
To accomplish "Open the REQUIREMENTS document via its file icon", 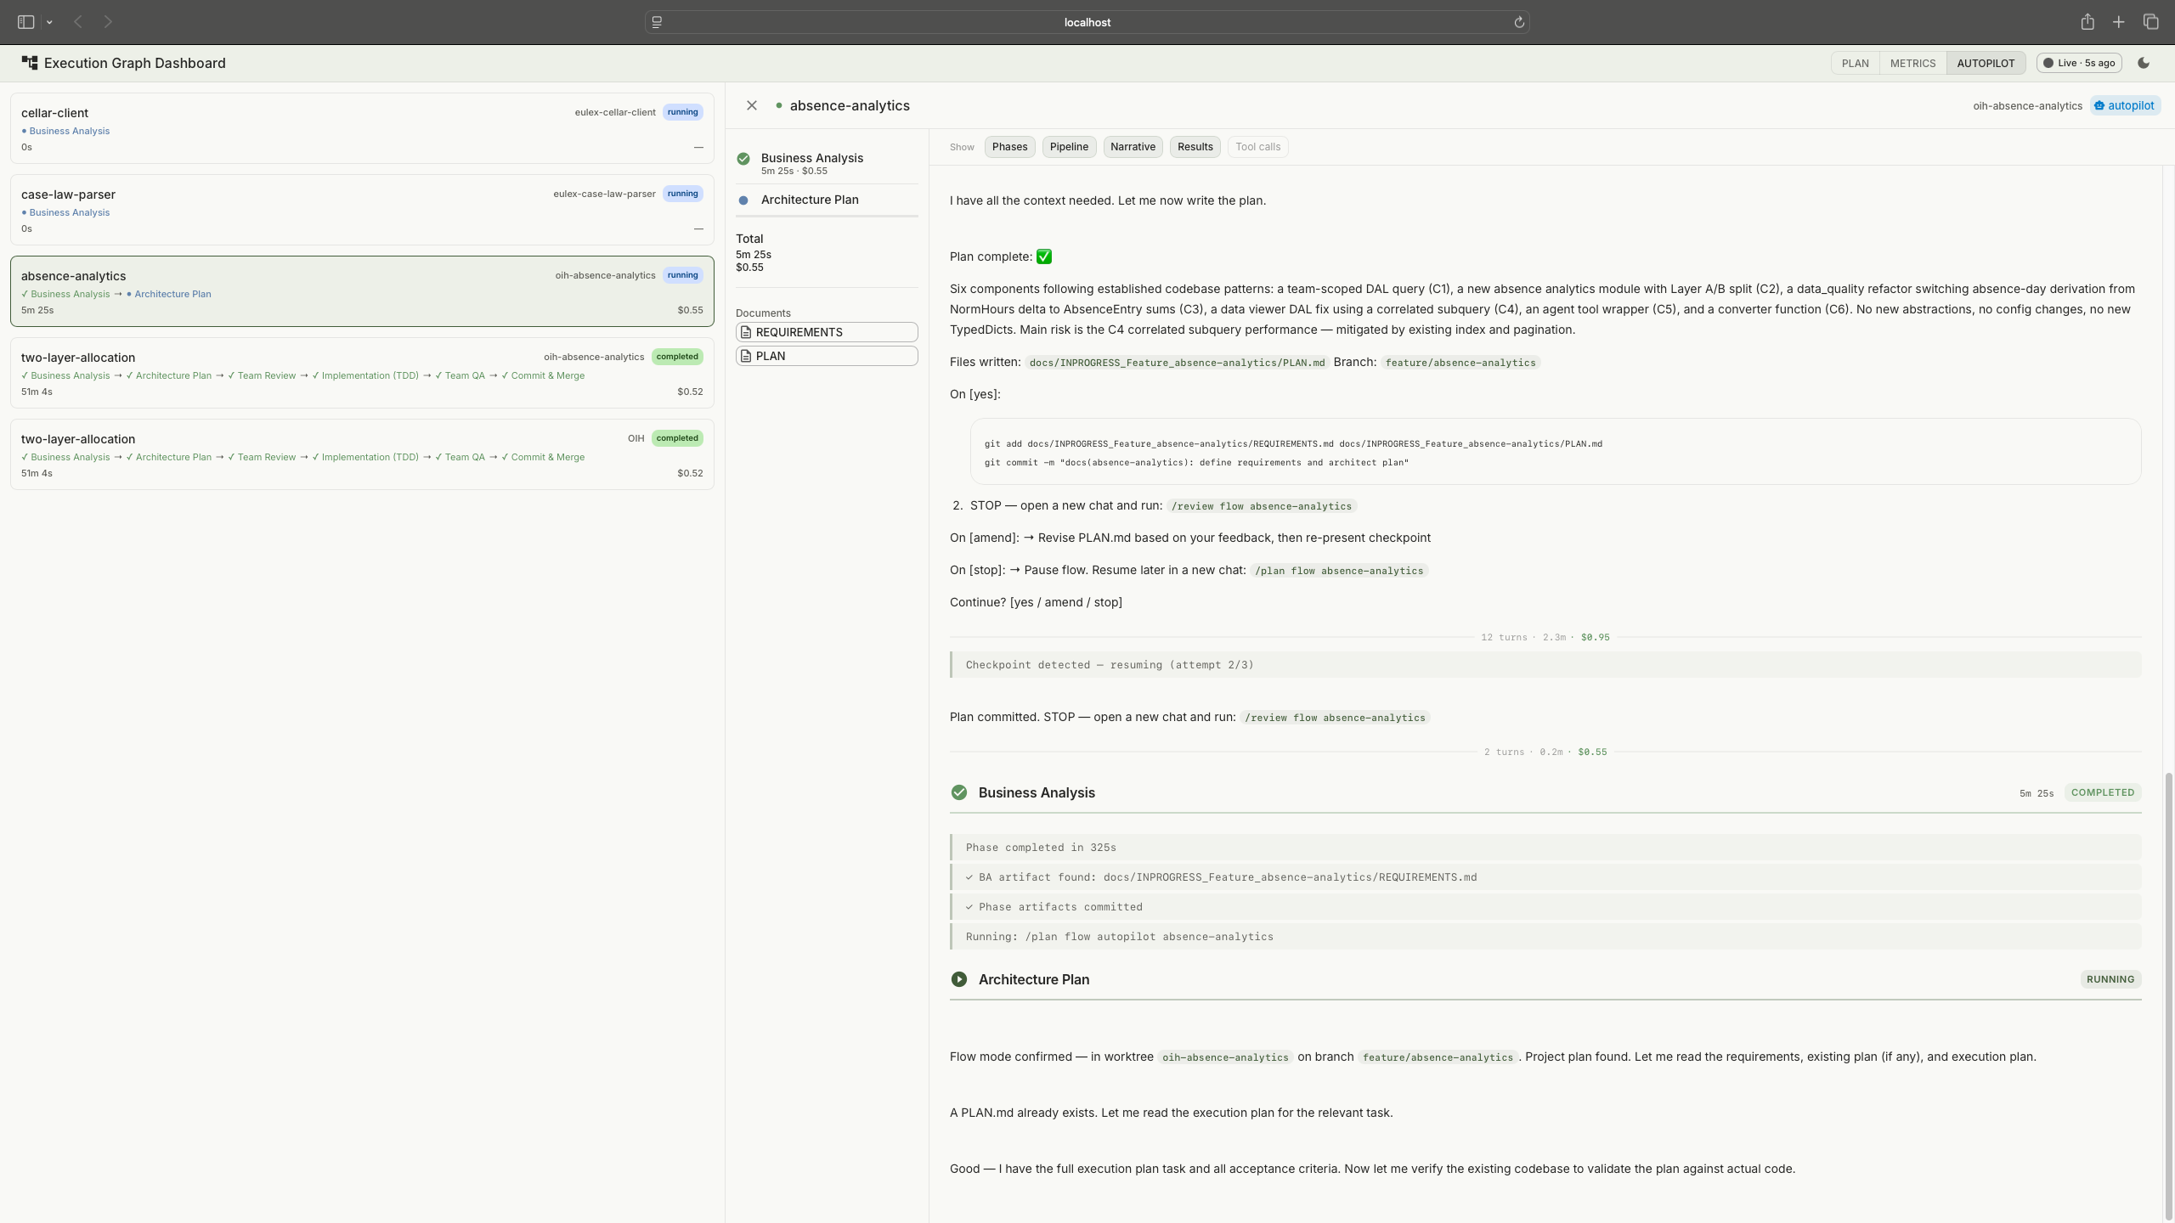I will 746,332.
